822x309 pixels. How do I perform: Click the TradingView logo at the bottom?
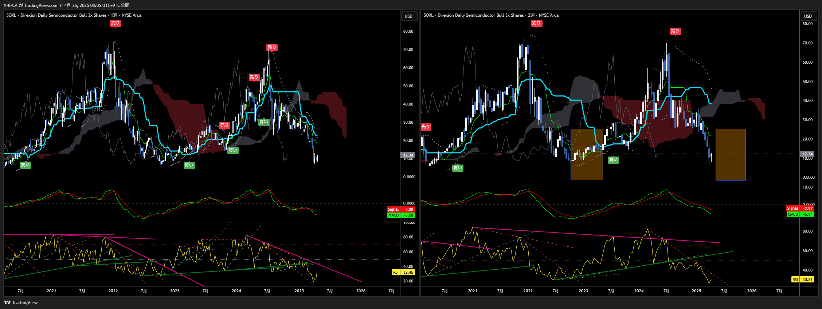(x=21, y=302)
